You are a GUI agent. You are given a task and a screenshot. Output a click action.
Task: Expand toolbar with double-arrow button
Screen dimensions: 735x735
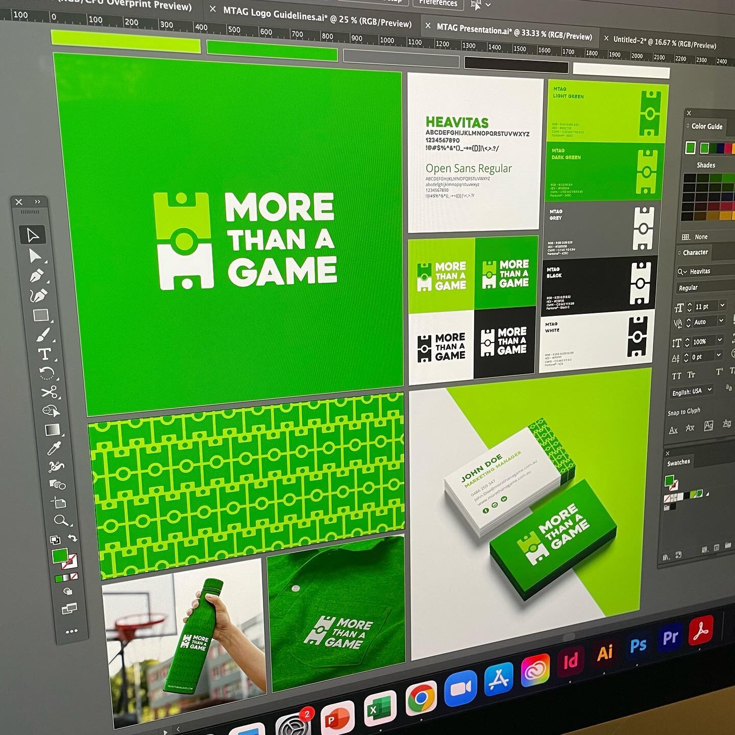tap(37, 202)
